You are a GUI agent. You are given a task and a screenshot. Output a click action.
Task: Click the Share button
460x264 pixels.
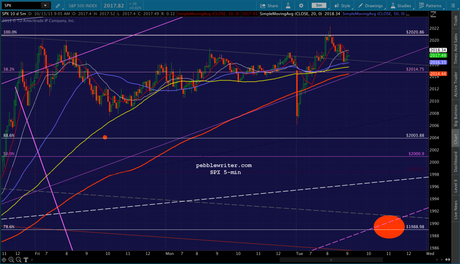(x=269, y=5)
